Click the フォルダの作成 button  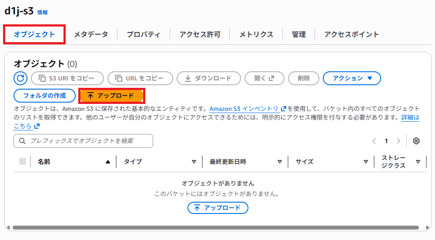point(45,96)
